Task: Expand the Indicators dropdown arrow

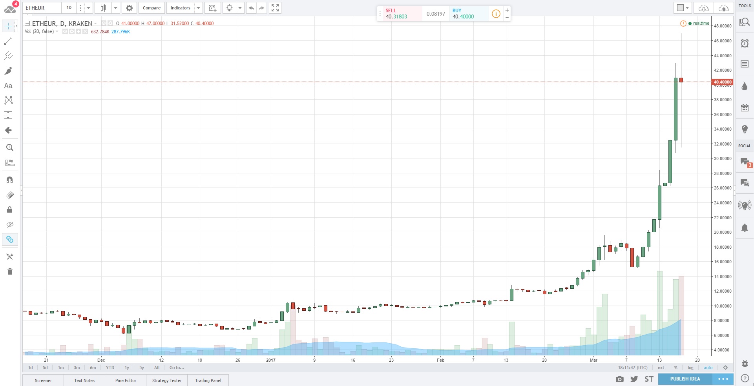Action: (198, 8)
